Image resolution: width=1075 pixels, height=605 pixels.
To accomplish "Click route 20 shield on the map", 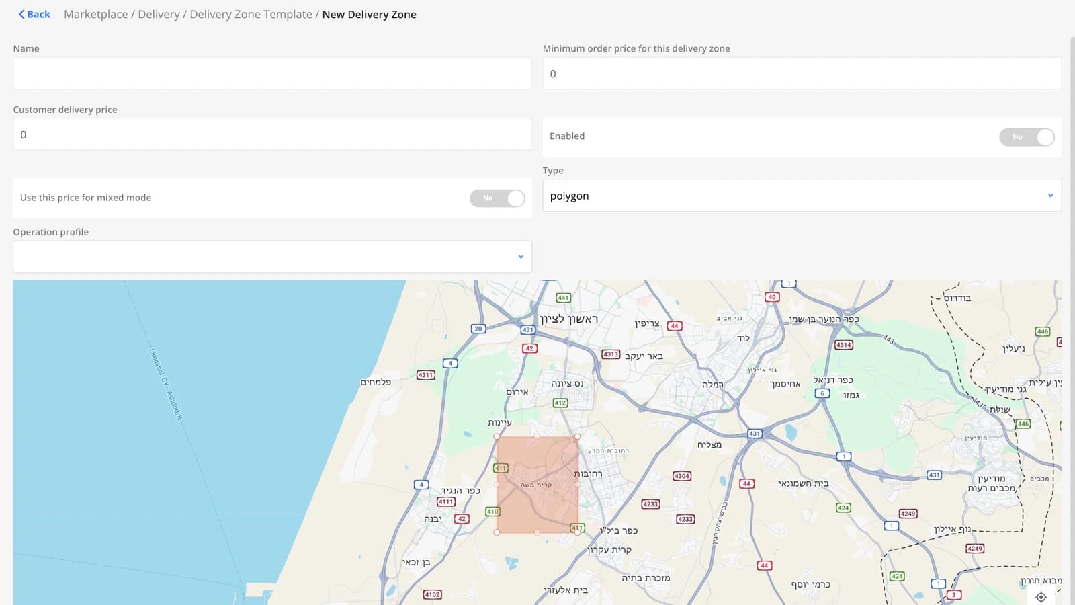I will pyautogui.click(x=478, y=329).
